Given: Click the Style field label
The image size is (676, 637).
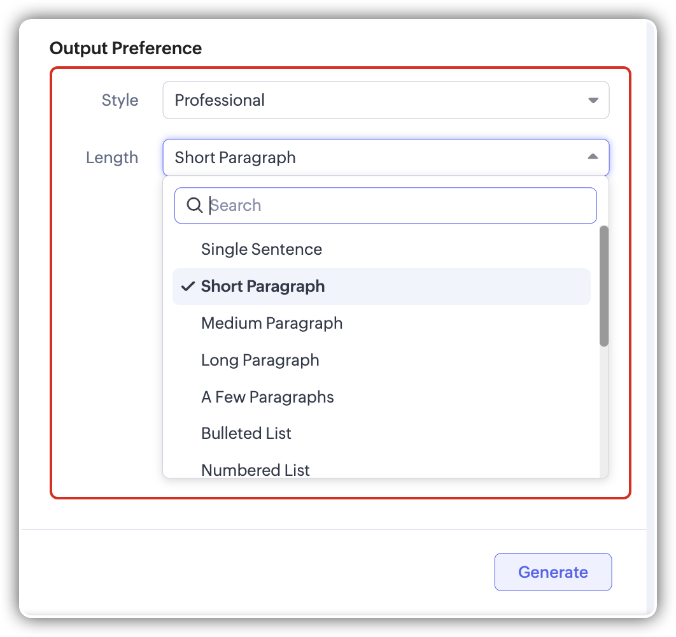Looking at the screenshot, I should tap(120, 100).
